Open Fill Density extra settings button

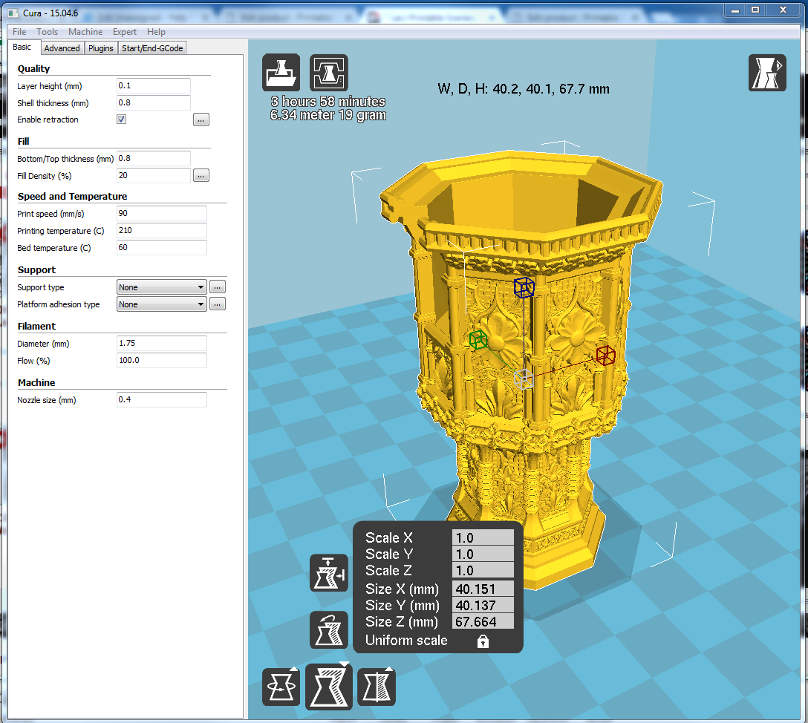click(x=201, y=176)
